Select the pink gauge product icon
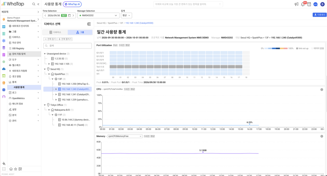The width and height of the screenshot is (327, 176). [x=4, y=97]
